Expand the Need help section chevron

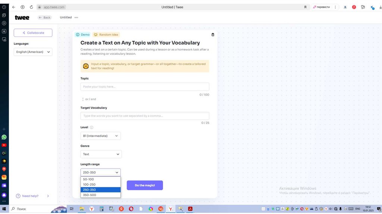(48, 196)
